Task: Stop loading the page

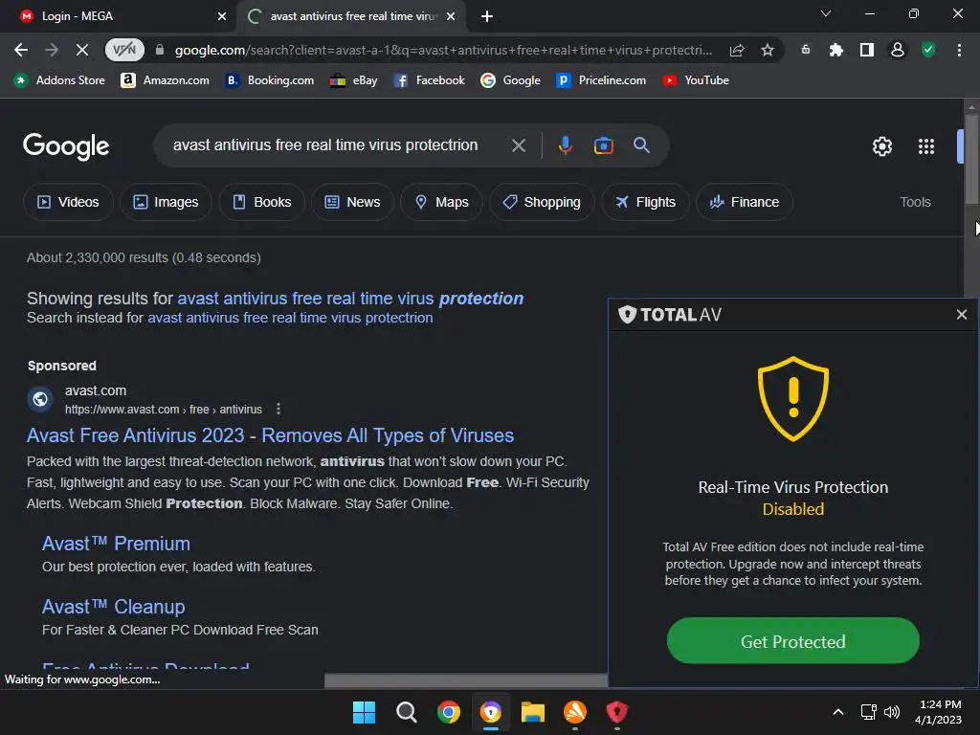Action: (x=82, y=50)
